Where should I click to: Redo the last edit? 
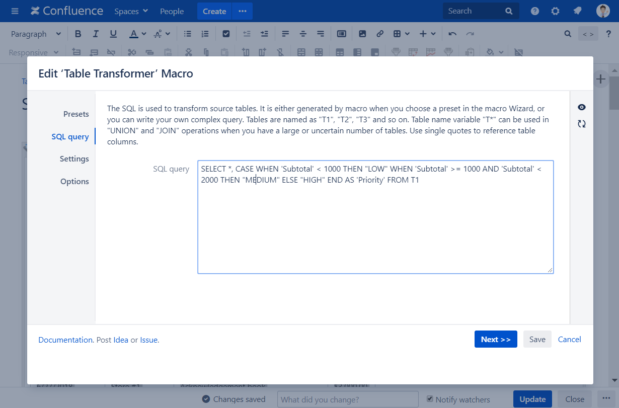[x=470, y=33]
